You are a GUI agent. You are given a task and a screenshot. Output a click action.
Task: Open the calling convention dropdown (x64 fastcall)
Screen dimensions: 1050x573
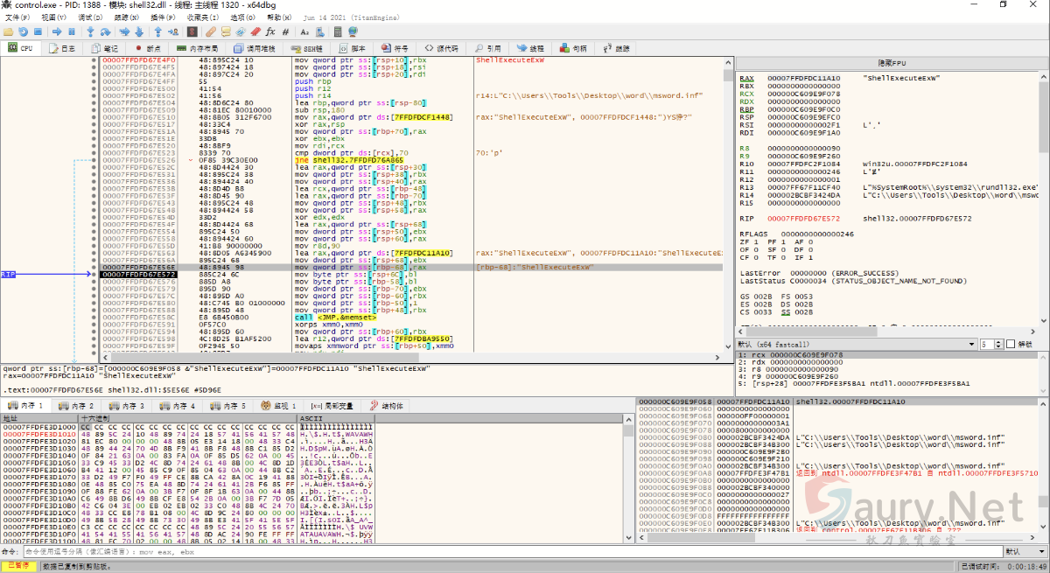pos(854,344)
